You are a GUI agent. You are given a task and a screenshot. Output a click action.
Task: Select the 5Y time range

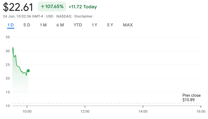[x=110, y=25]
